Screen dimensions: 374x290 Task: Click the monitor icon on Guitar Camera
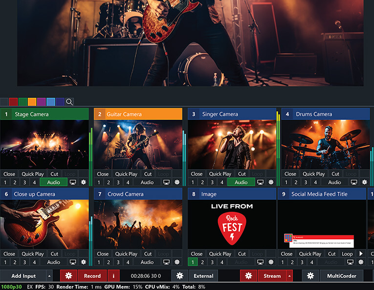coord(166,182)
